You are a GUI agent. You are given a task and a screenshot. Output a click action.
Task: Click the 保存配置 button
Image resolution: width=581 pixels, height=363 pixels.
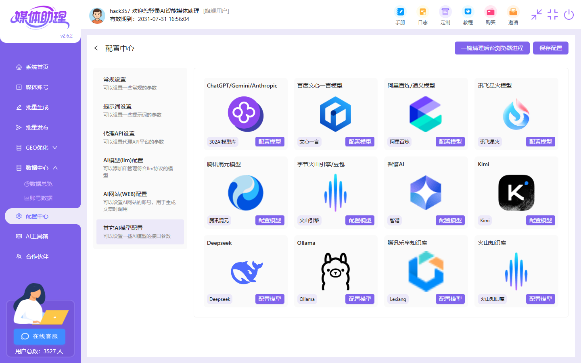[x=550, y=48]
